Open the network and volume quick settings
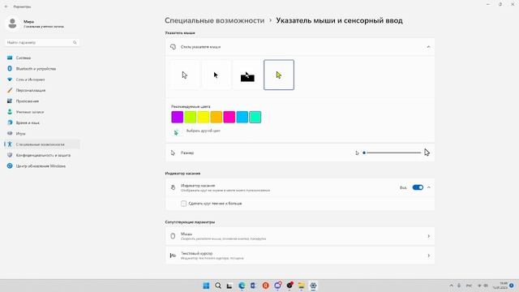 click(x=483, y=286)
